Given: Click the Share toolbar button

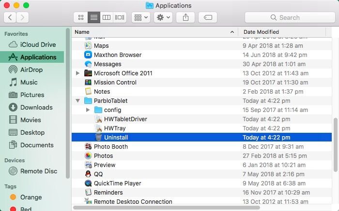Looking at the screenshot, I should click(185, 17).
